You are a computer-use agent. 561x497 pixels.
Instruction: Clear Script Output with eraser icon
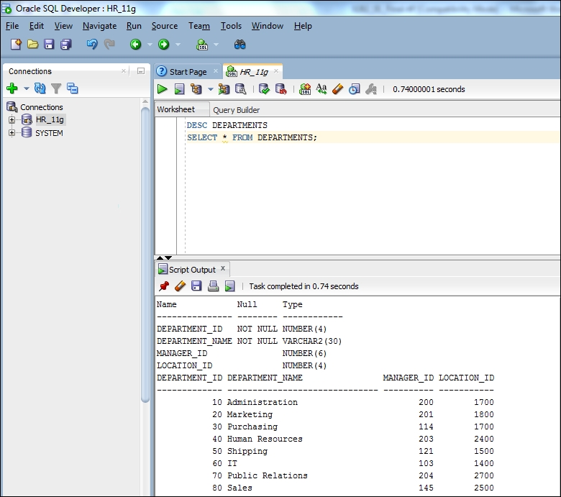(181, 286)
